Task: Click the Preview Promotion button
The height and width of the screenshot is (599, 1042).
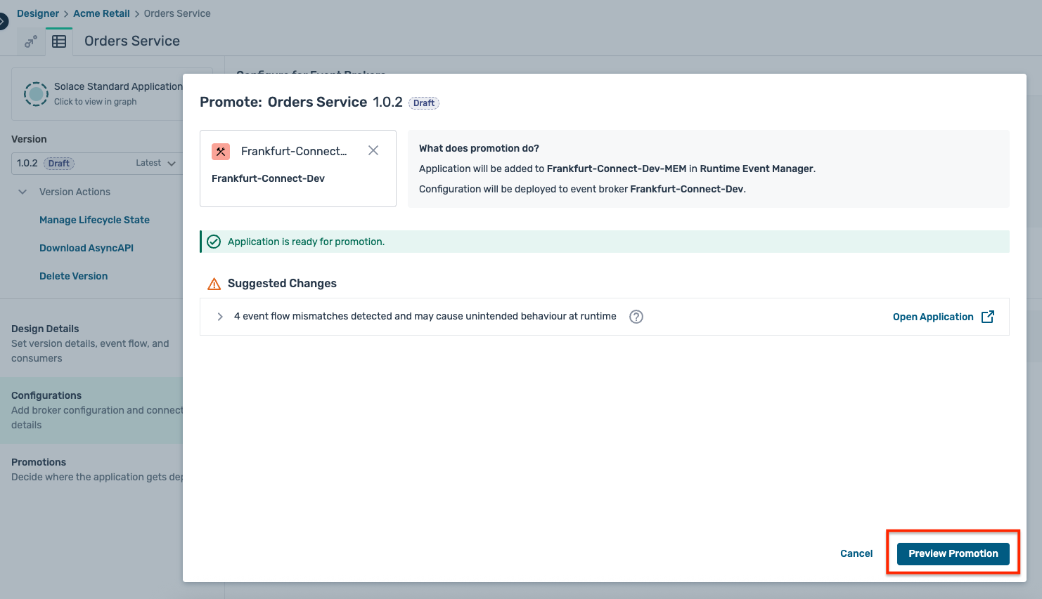Action: pyautogui.click(x=953, y=553)
